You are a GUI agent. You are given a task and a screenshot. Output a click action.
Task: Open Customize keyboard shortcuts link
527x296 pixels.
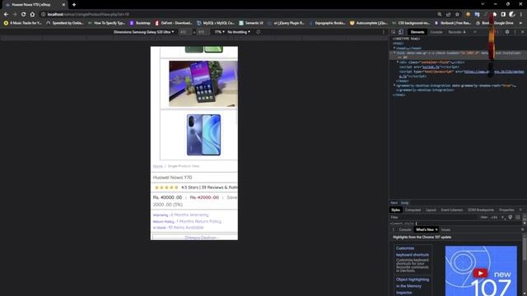coord(412,252)
